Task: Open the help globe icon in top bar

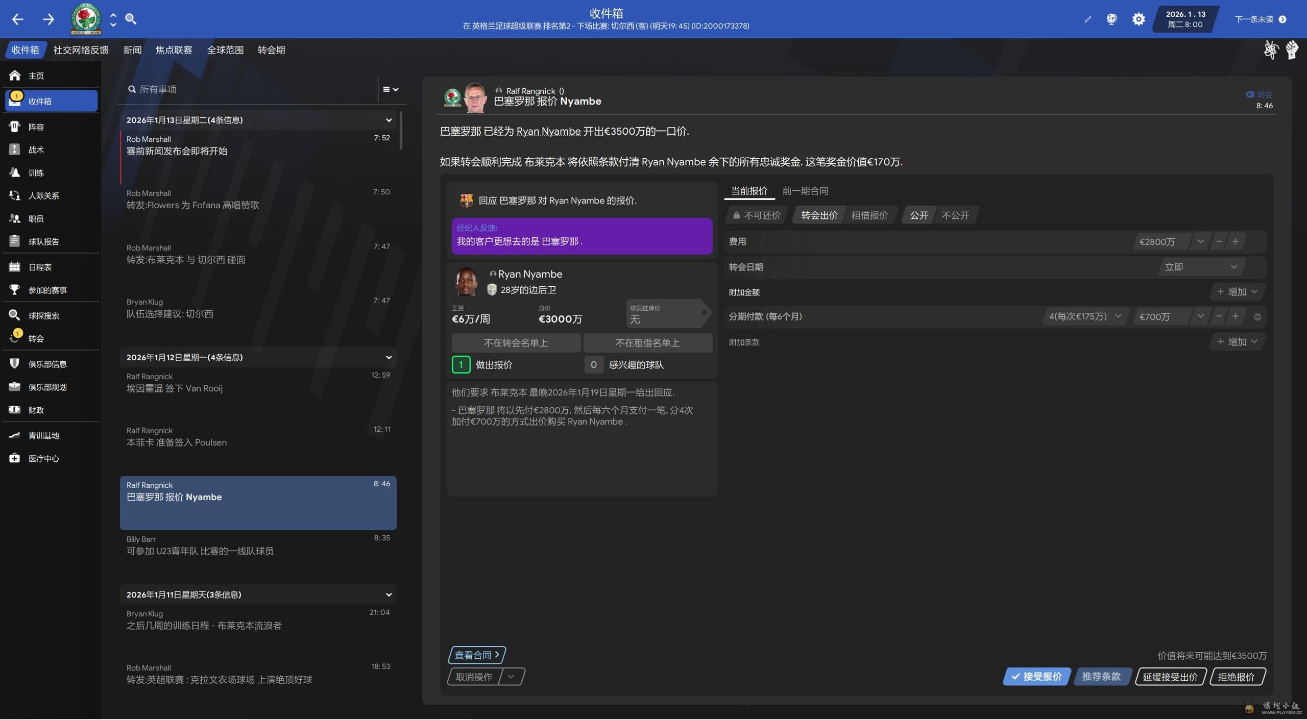Action: coord(1111,19)
